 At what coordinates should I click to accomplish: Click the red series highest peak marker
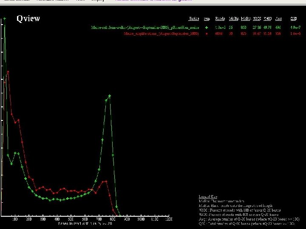[x=8, y=72]
